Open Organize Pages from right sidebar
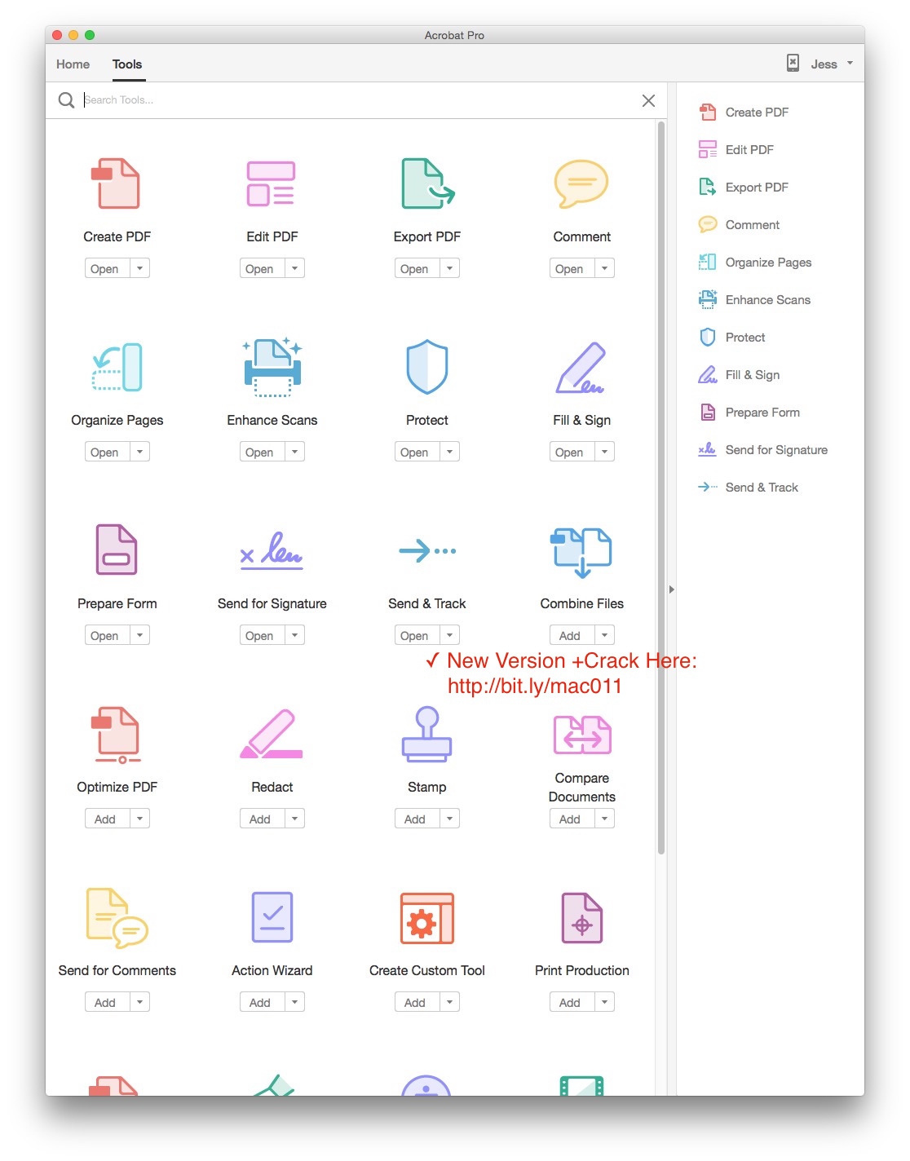 (x=755, y=263)
